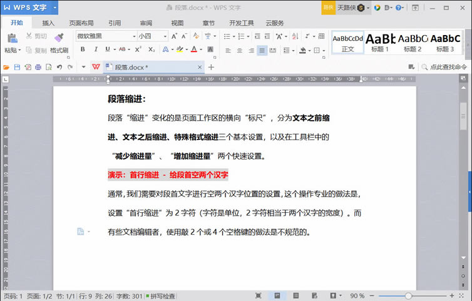The image size is (472, 301).
Task: Open the 视图 (View) tab
Action: click(x=177, y=23)
